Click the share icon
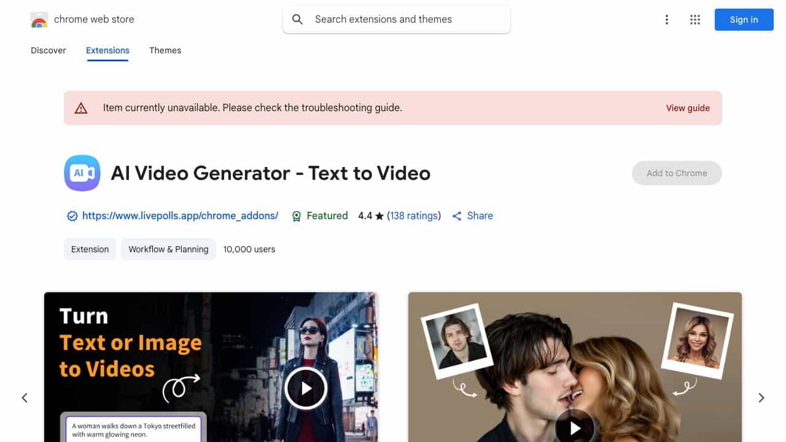This screenshot has width=786, height=442. pos(457,216)
